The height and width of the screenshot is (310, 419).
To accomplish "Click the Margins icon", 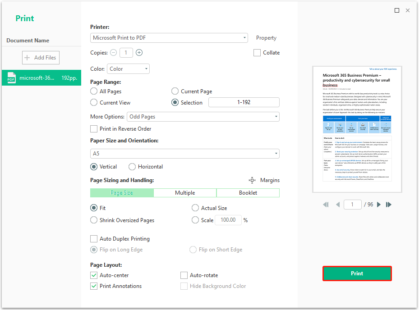I will point(252,180).
